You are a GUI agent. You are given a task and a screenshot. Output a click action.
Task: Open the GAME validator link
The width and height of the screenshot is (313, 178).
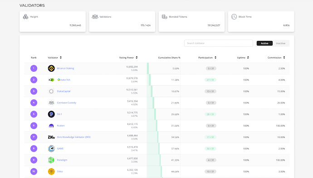coord(60,148)
